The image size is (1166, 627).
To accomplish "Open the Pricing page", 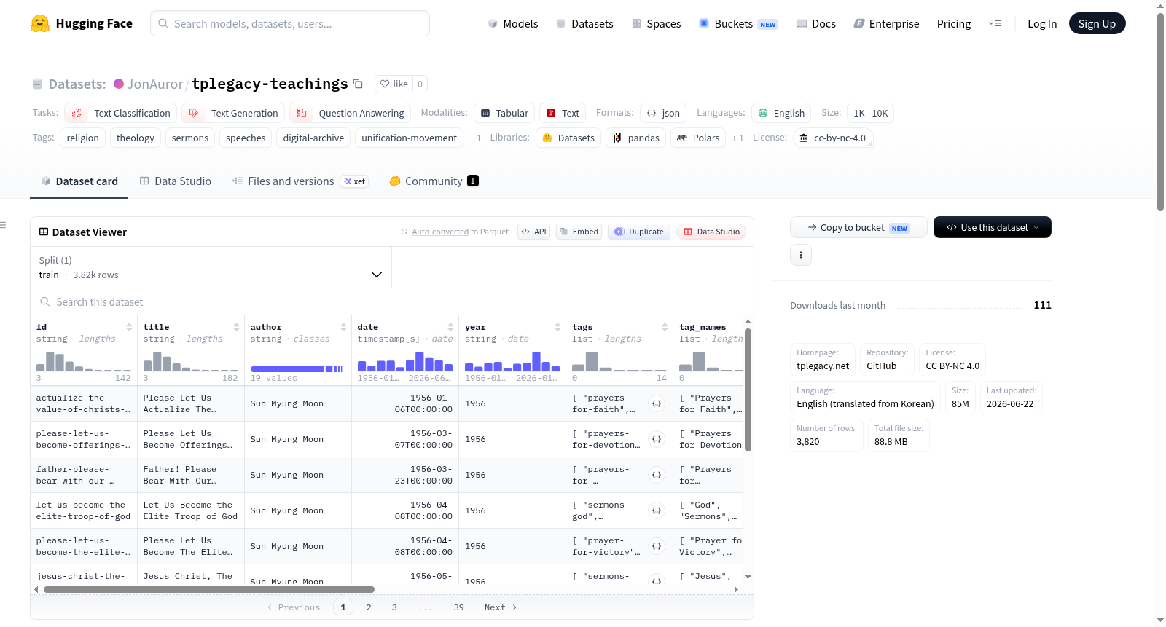I will click(x=954, y=23).
